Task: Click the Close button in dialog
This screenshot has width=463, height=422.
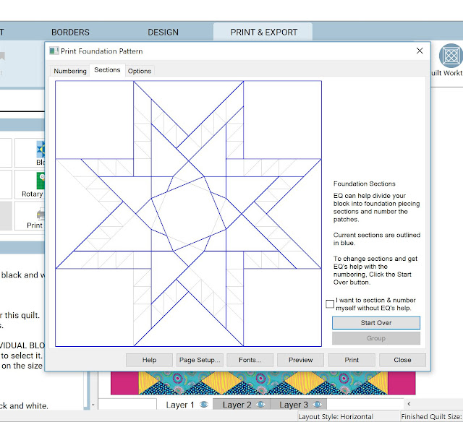Action: [402, 360]
